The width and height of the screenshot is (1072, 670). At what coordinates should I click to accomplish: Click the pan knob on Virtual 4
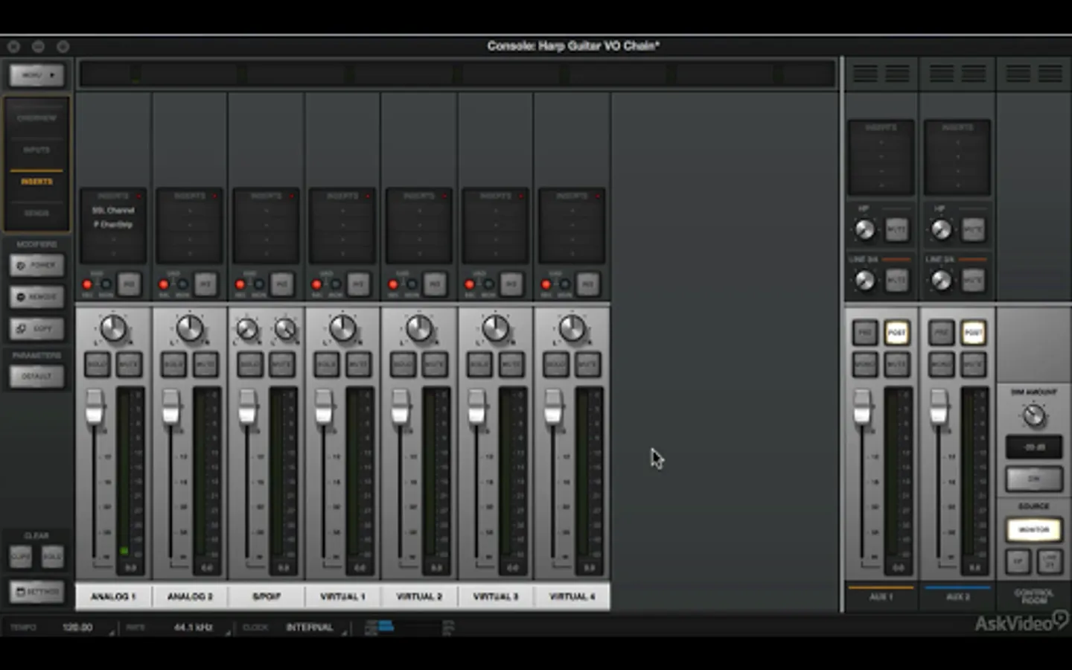point(572,328)
